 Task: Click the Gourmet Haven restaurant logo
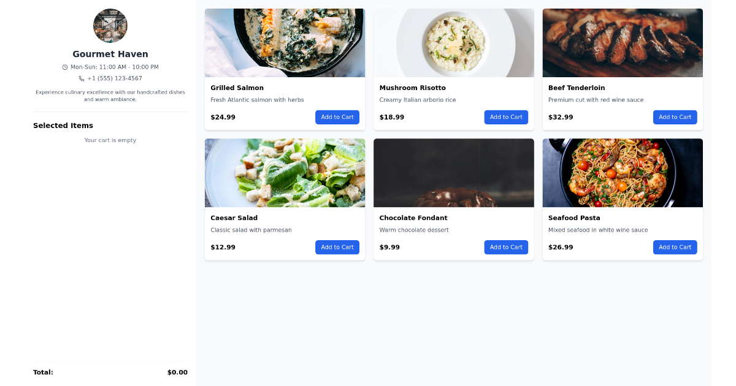pos(110,25)
